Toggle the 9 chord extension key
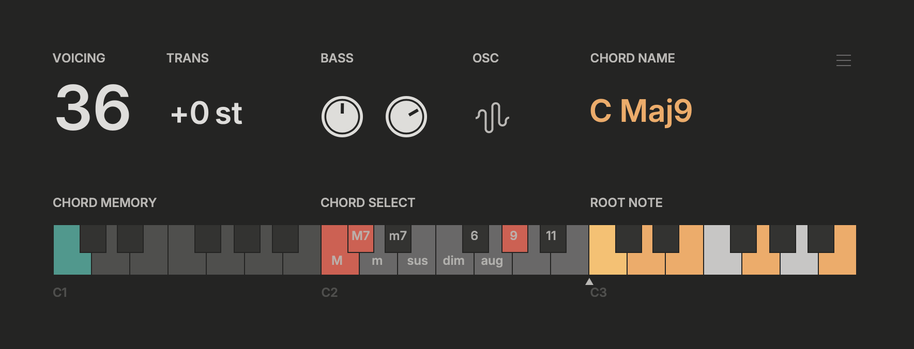This screenshot has width=914, height=349. pos(514,236)
